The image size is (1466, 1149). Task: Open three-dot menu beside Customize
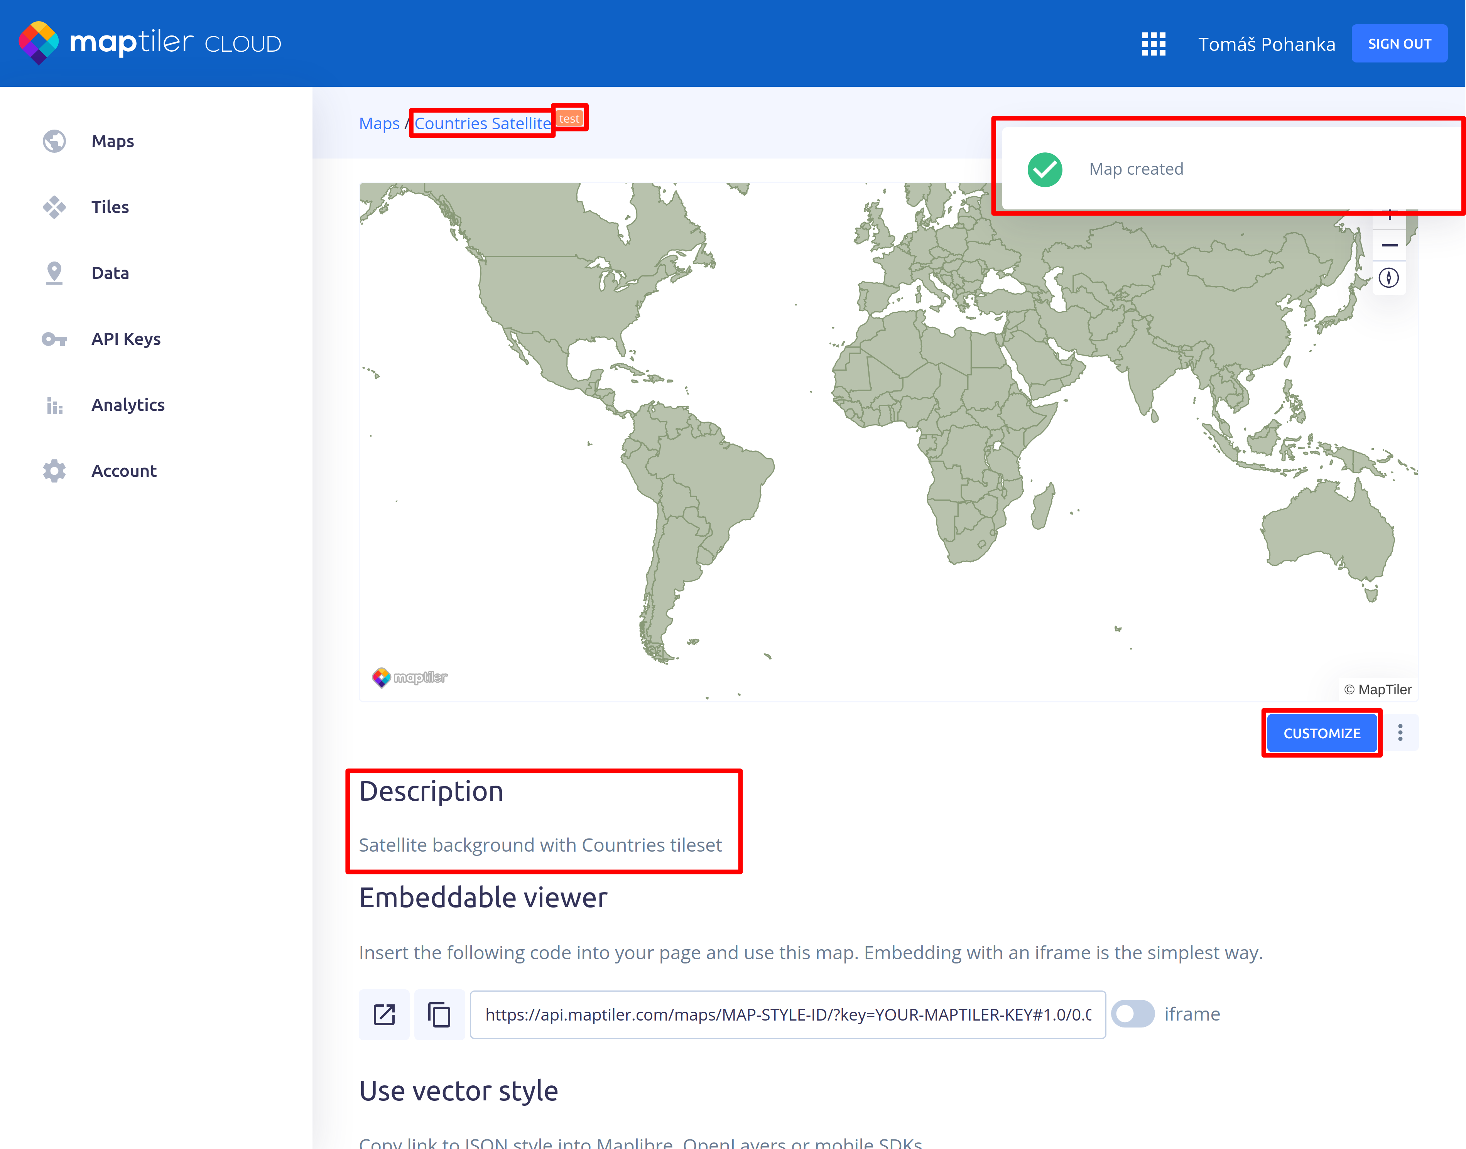tap(1400, 732)
